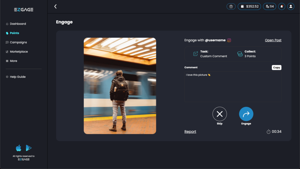This screenshot has height=169, width=300.
Task: Go to Campaigns in the sidebar
Action: pos(18,42)
